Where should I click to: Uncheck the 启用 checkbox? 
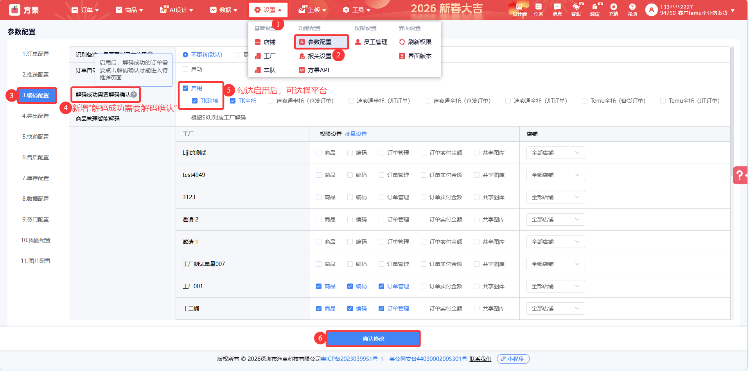185,88
